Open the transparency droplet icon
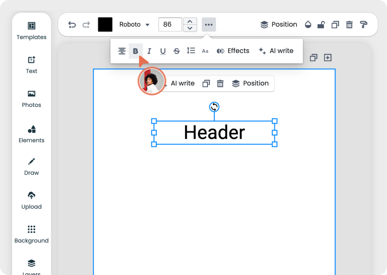This screenshot has width=387, height=275. tap(308, 25)
